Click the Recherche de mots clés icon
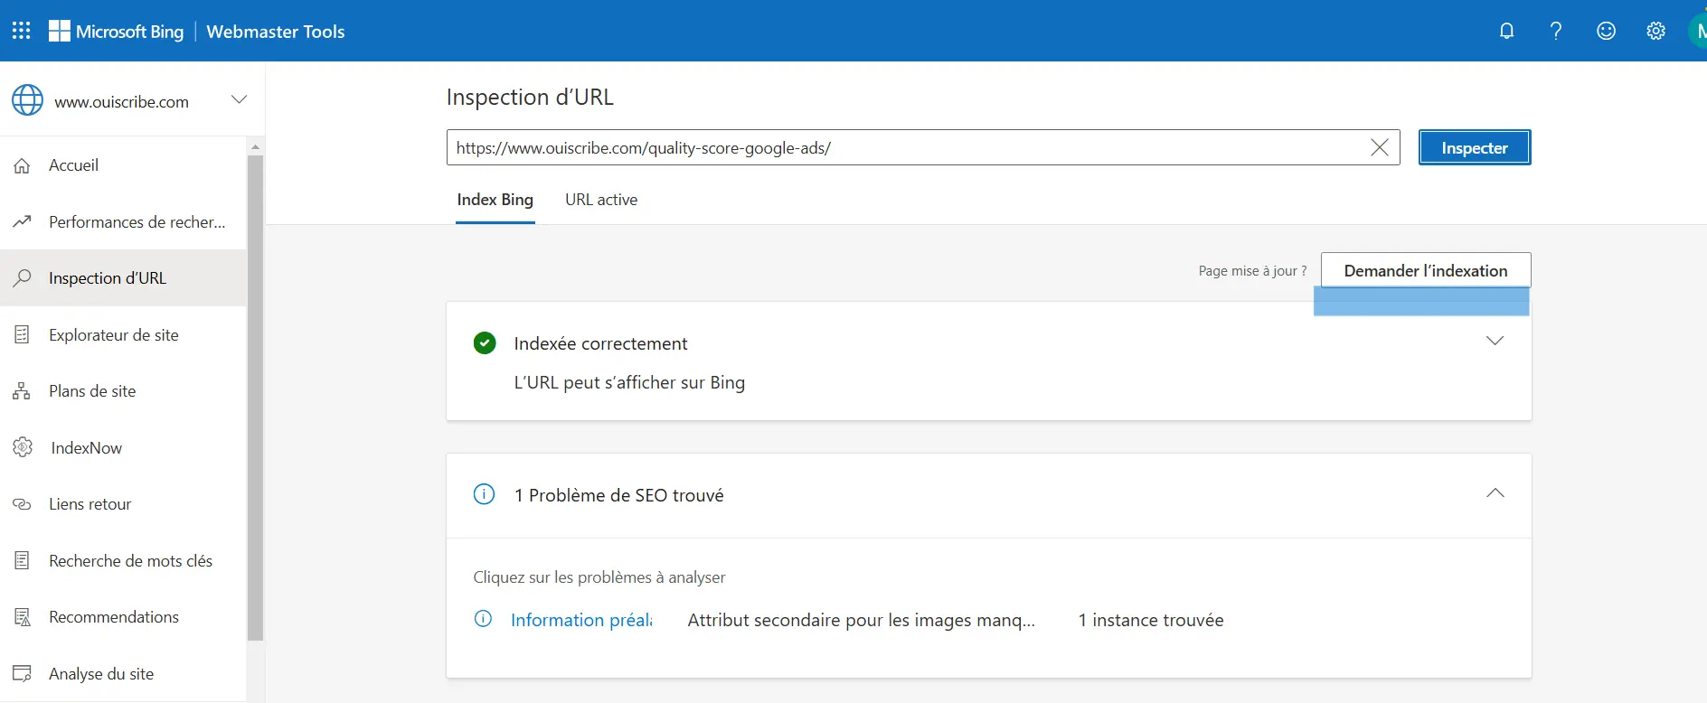1707x703 pixels. (23, 560)
